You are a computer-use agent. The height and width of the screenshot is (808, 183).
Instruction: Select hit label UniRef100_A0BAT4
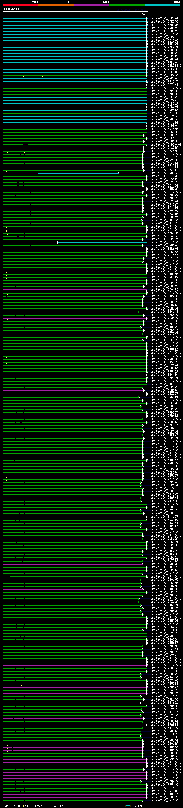(x=164, y=397)
